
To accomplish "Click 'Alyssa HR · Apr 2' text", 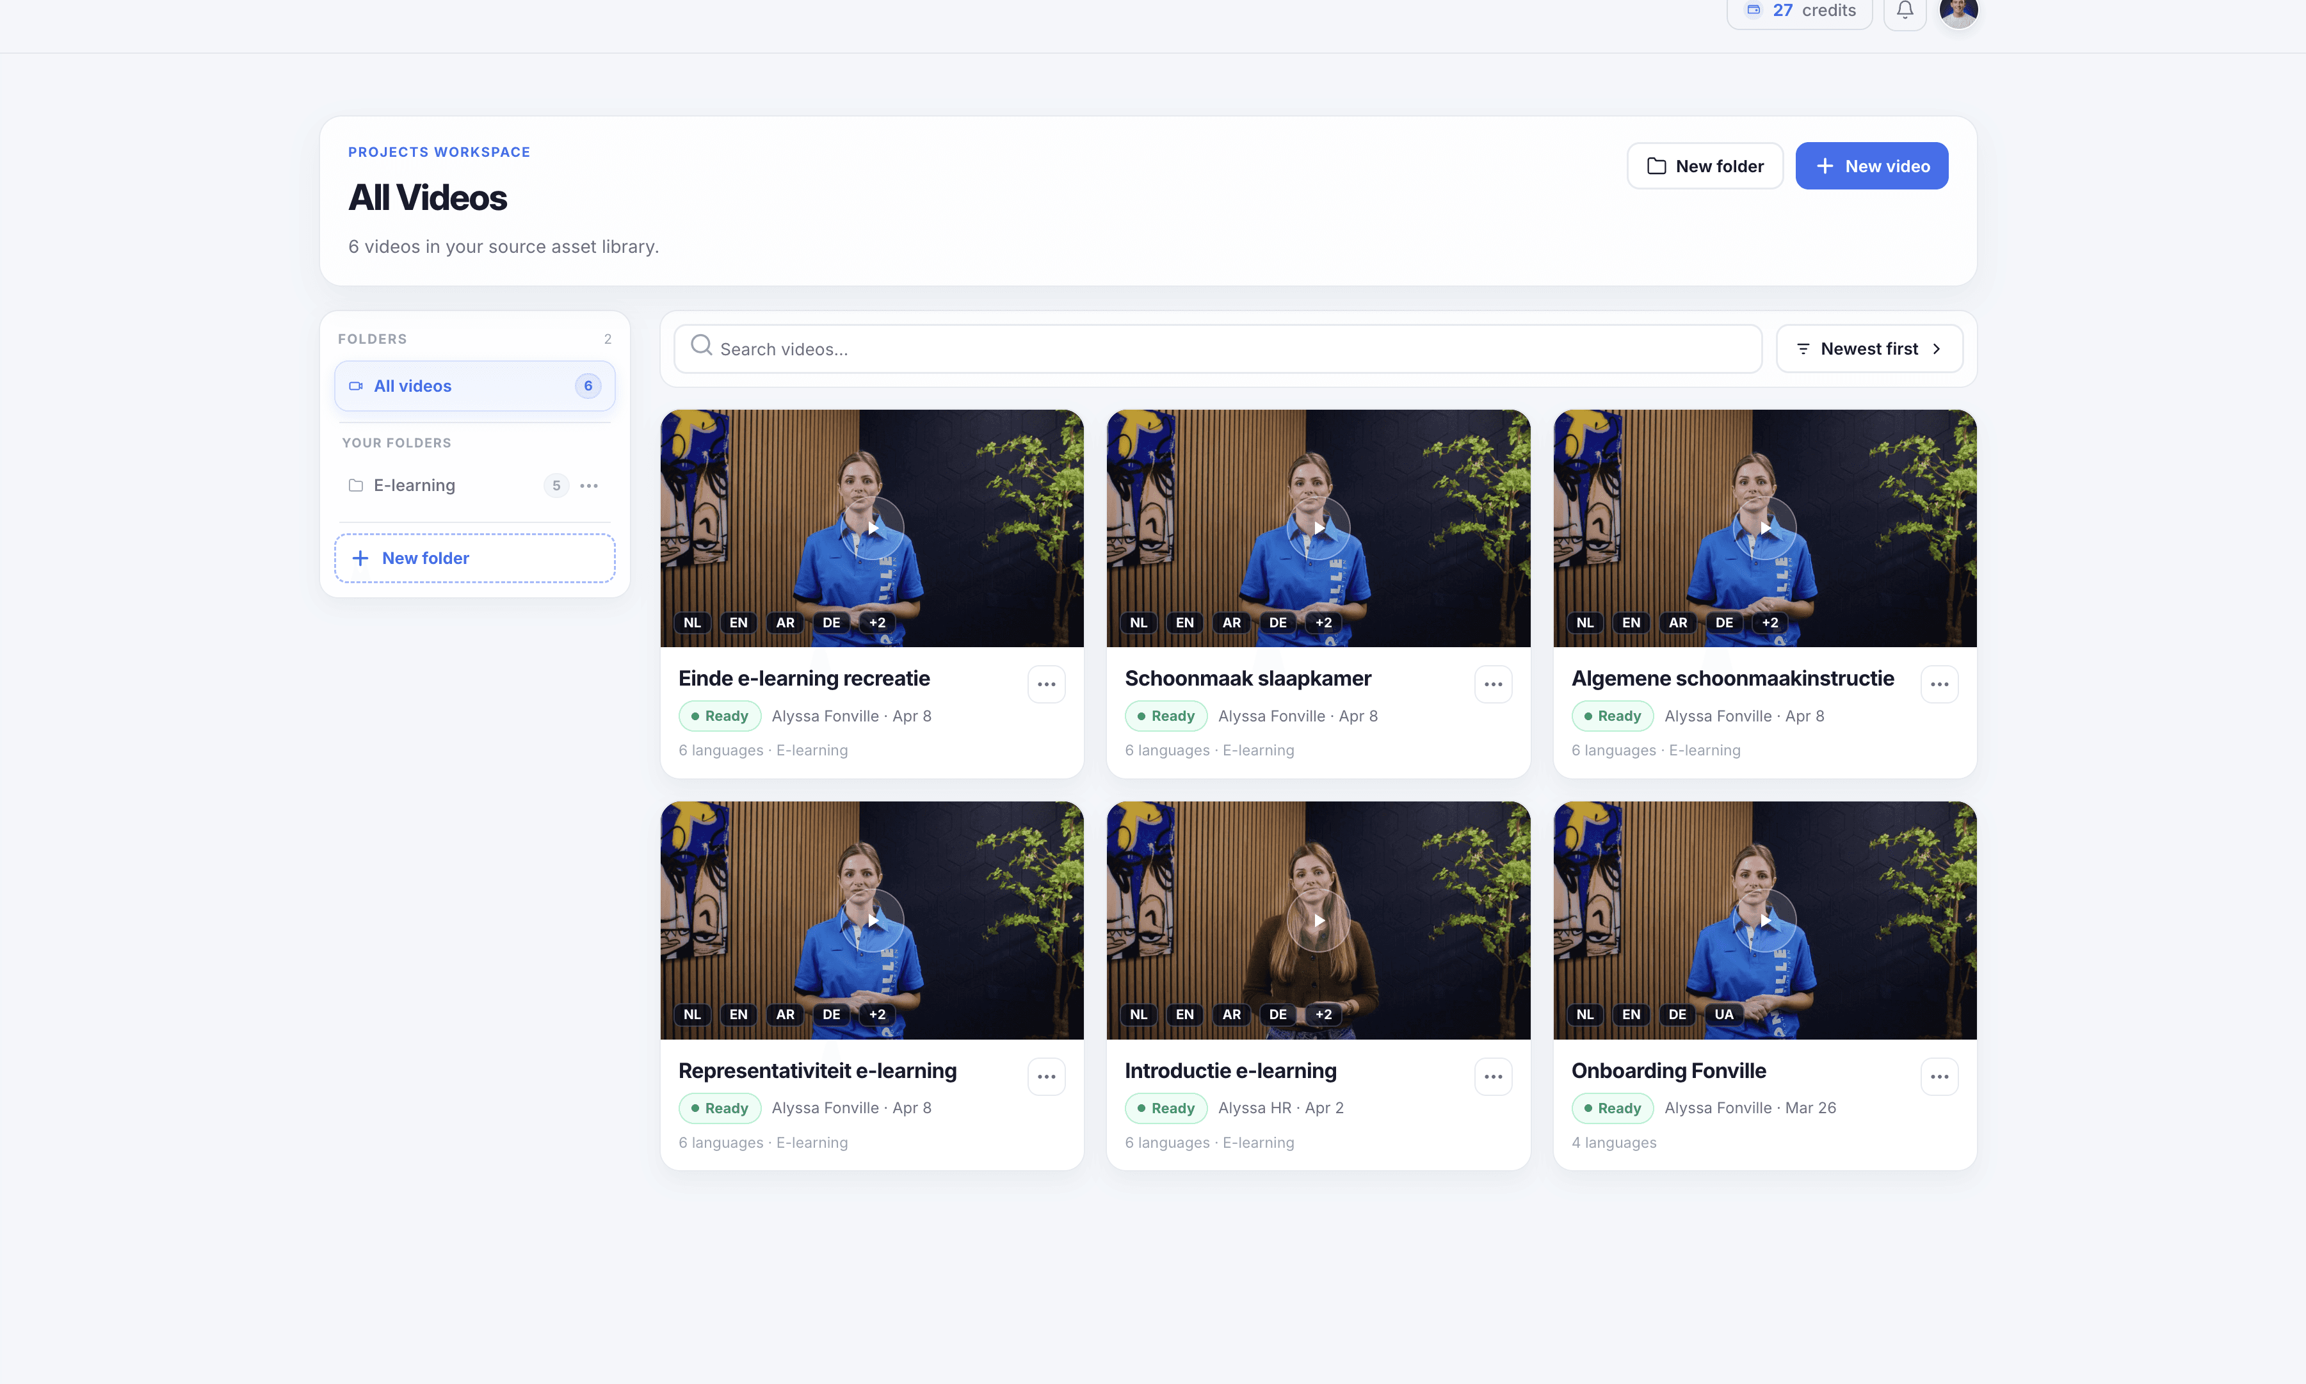I will (1280, 1108).
